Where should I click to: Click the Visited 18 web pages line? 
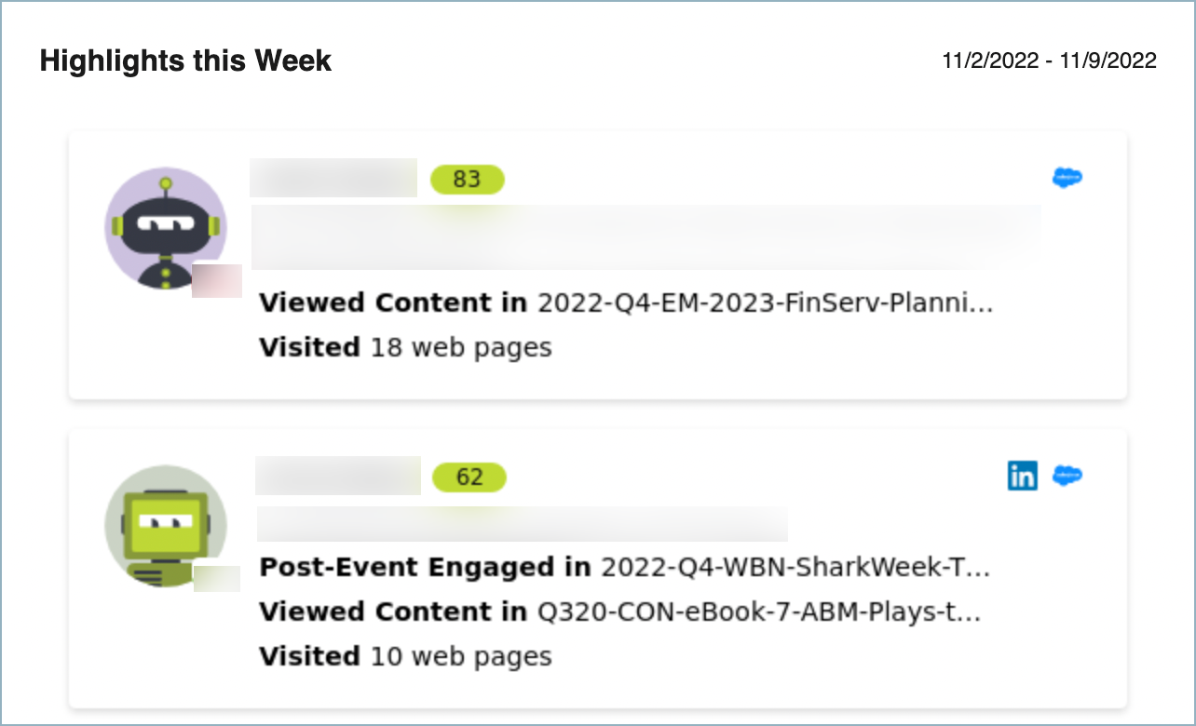coord(405,347)
